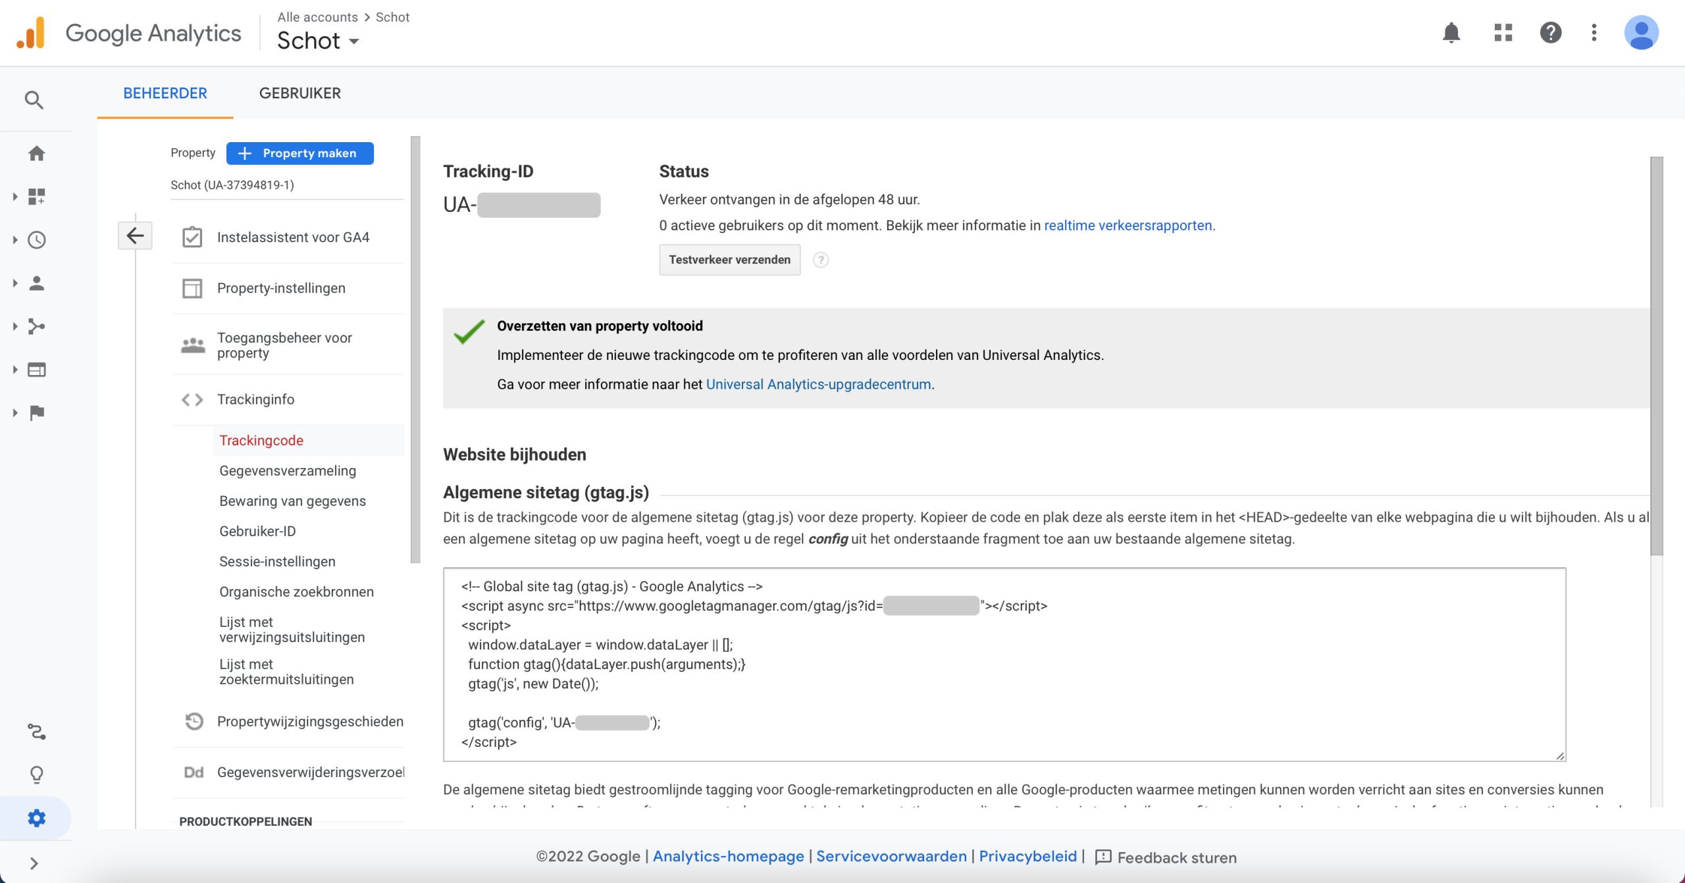Open Lijst met zoektermuitsluitingen
1685x883 pixels.
pos(286,672)
